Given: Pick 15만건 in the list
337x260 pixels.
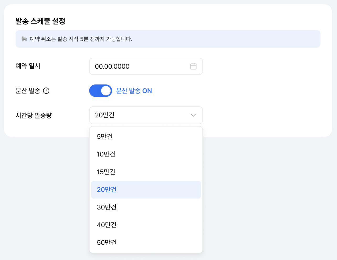Looking at the screenshot, I should pos(146,172).
